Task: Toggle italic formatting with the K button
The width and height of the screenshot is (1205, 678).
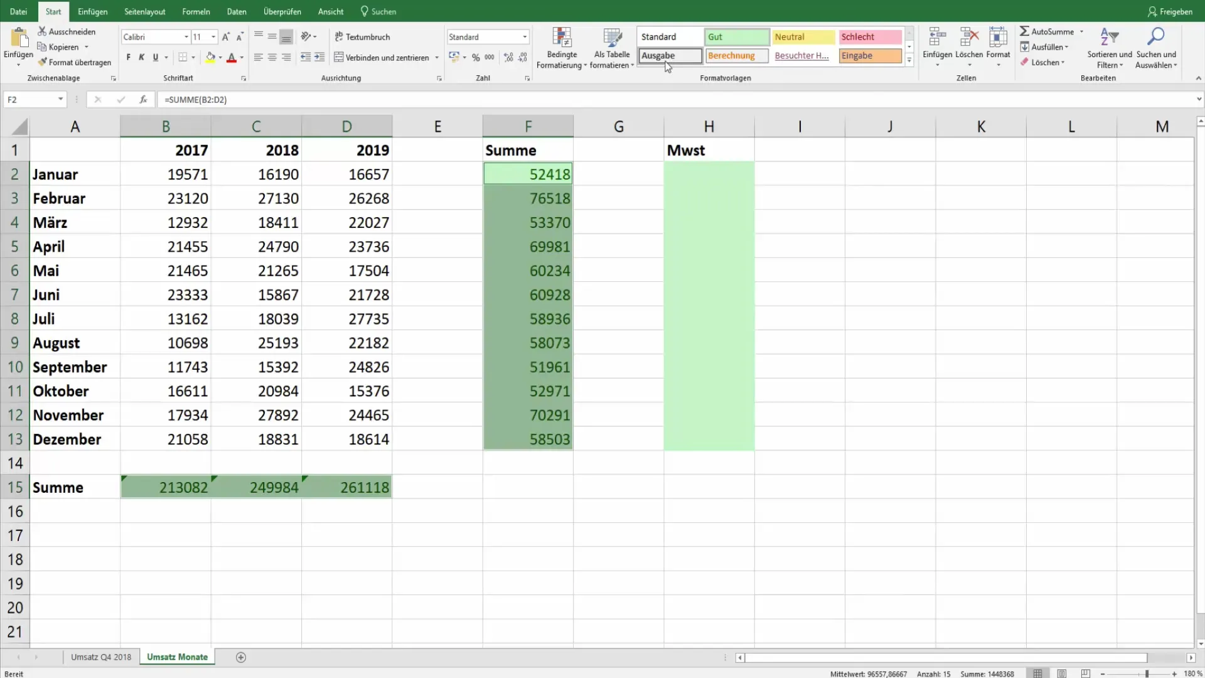Action: tap(142, 57)
